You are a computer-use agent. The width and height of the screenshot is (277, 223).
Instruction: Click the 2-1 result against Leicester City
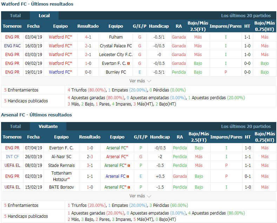coord(88,55)
